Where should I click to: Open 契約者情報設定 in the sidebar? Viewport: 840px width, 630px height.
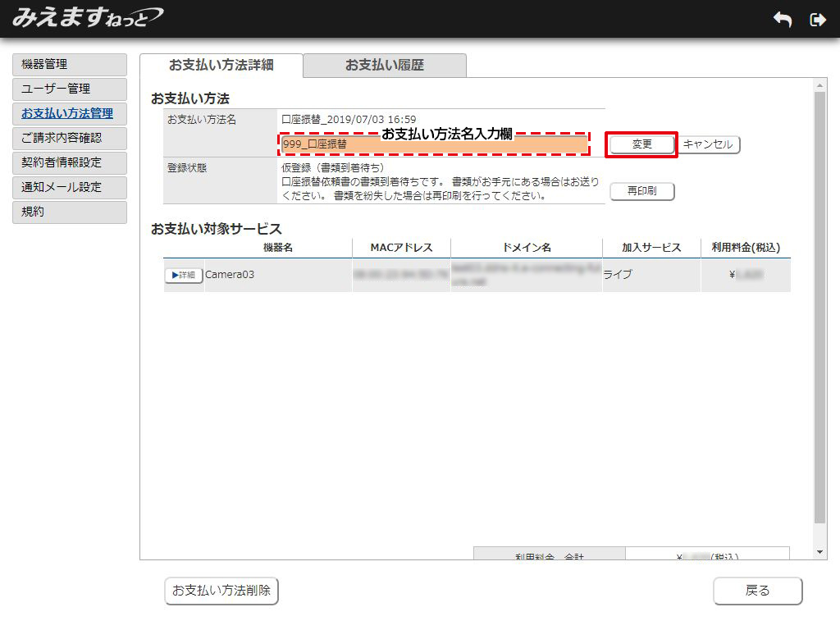tap(70, 163)
